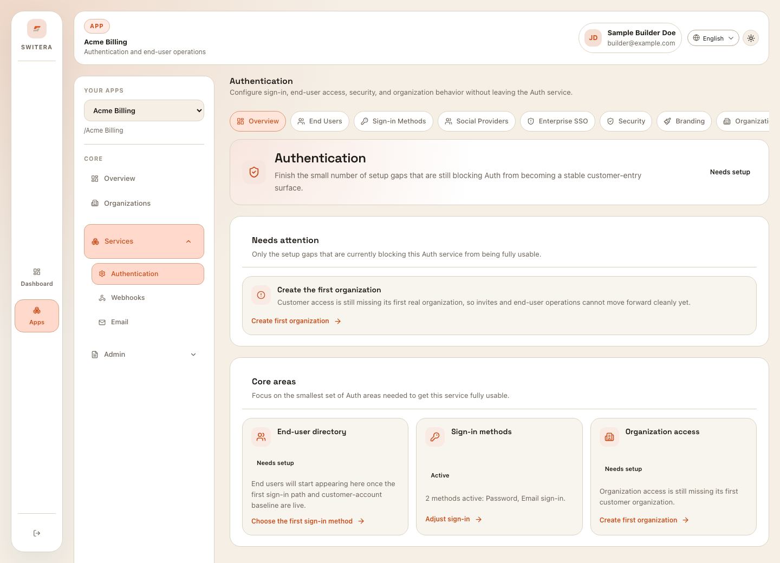This screenshot has height=563, width=780.
Task: Click the Organization access building icon
Action: click(609, 437)
